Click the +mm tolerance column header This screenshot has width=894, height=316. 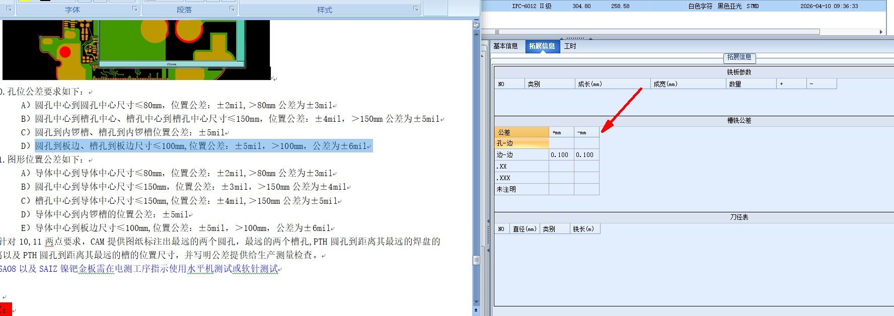point(561,132)
